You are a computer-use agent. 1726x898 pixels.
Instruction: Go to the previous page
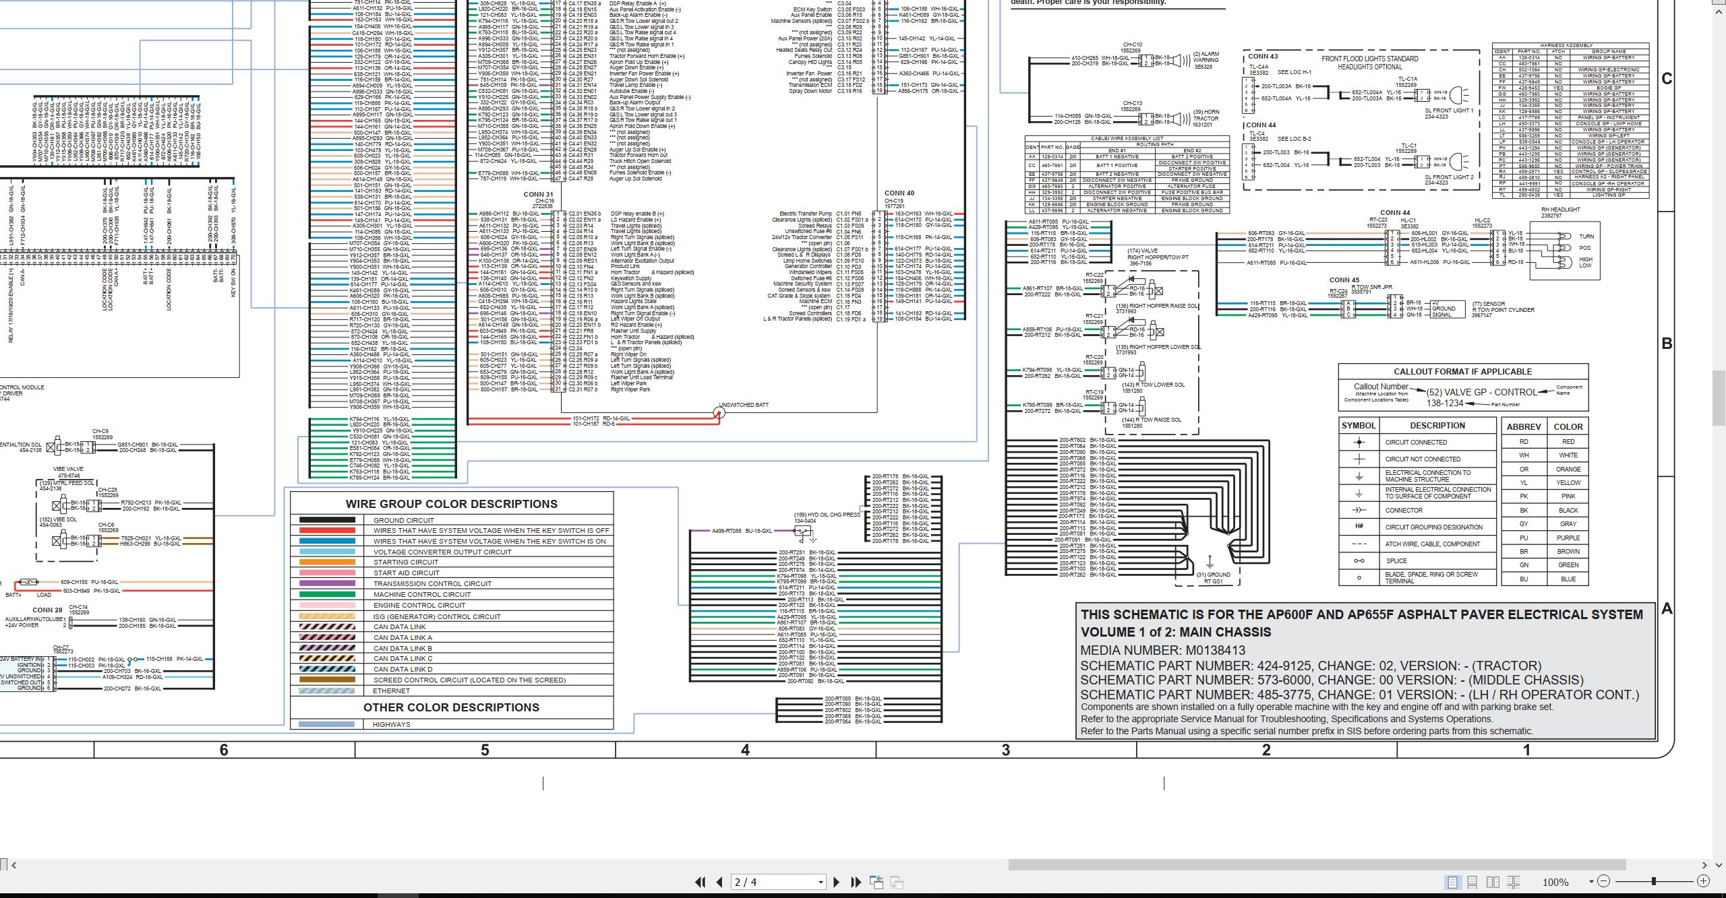[719, 882]
